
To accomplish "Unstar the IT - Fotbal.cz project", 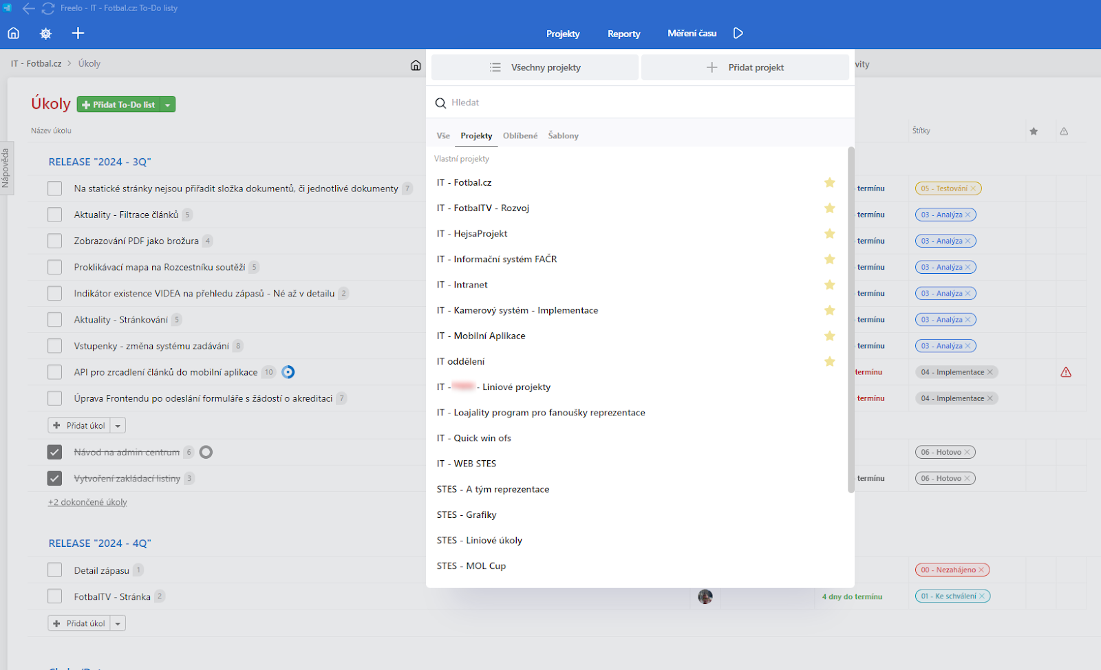I will tap(830, 182).
